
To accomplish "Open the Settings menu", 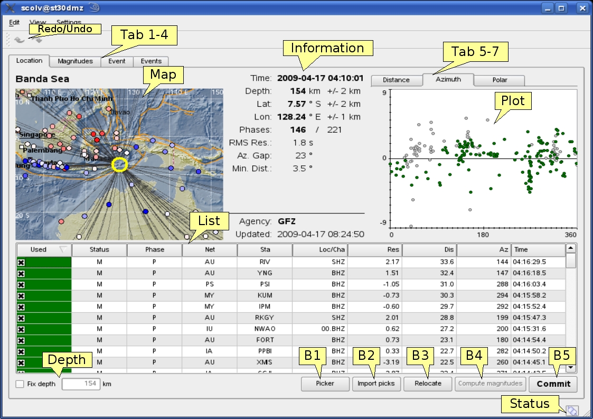I will point(69,23).
